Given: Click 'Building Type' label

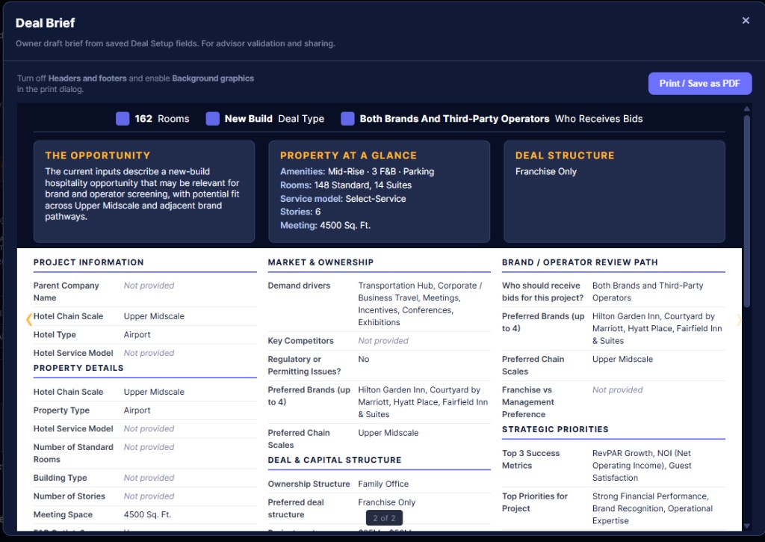Looking at the screenshot, I should [60, 478].
